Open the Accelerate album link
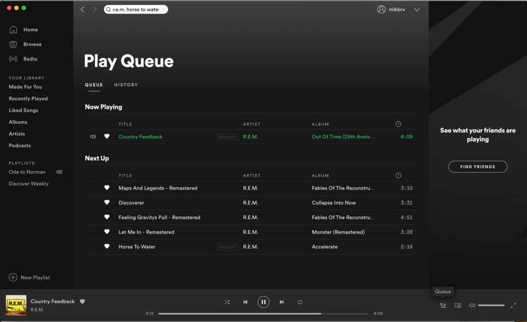The width and height of the screenshot is (527, 322). point(325,247)
